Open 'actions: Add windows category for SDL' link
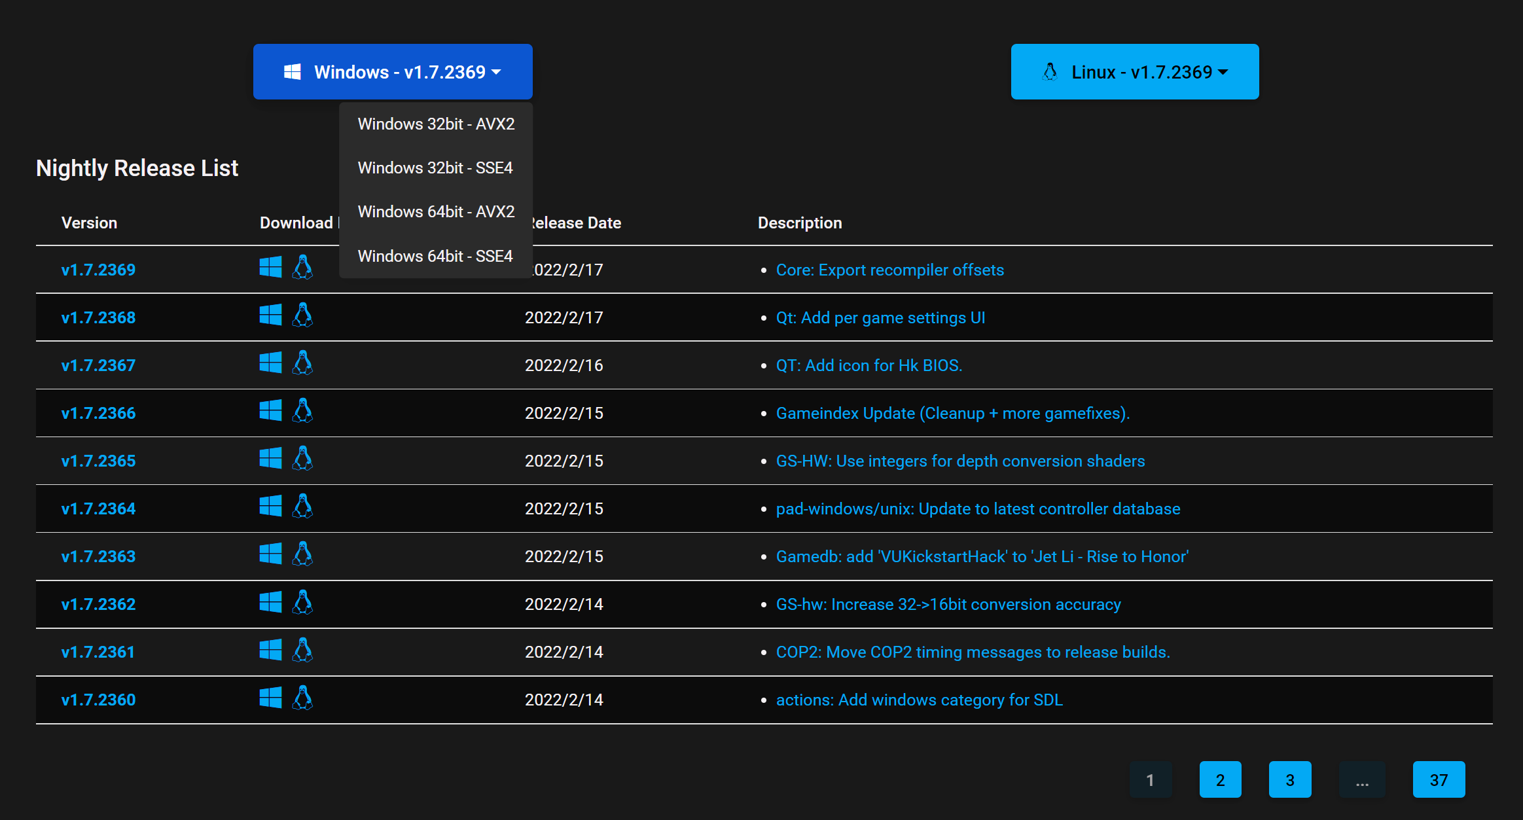 click(919, 700)
